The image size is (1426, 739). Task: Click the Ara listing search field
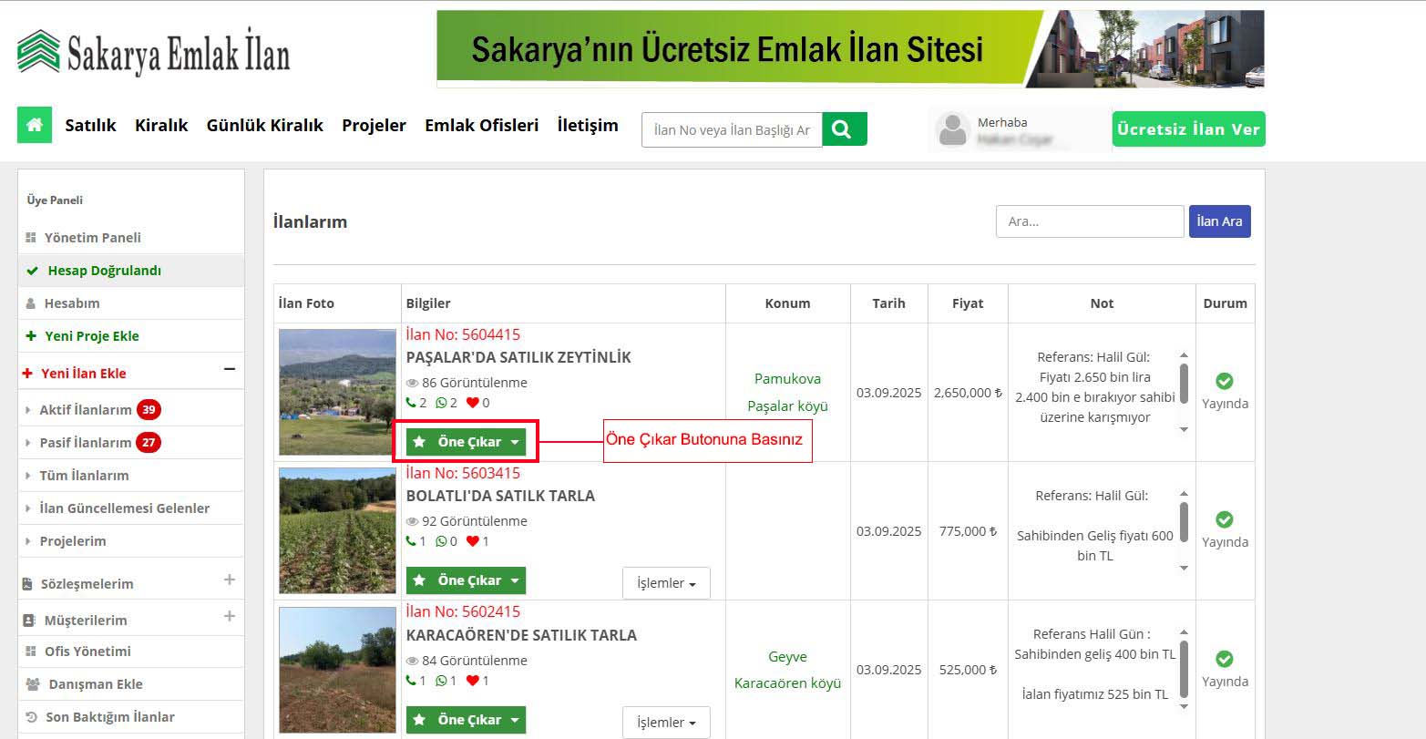click(1089, 221)
